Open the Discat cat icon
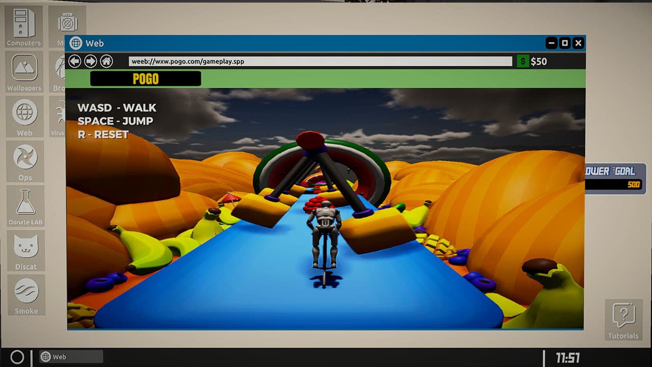 click(x=26, y=251)
